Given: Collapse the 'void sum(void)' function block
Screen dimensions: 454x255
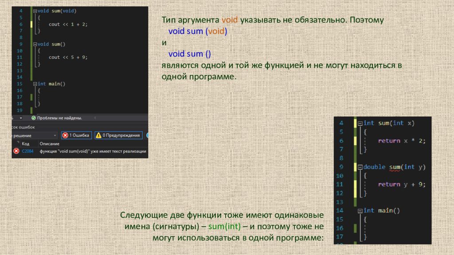Looking at the screenshot, I should pos(35,11).
